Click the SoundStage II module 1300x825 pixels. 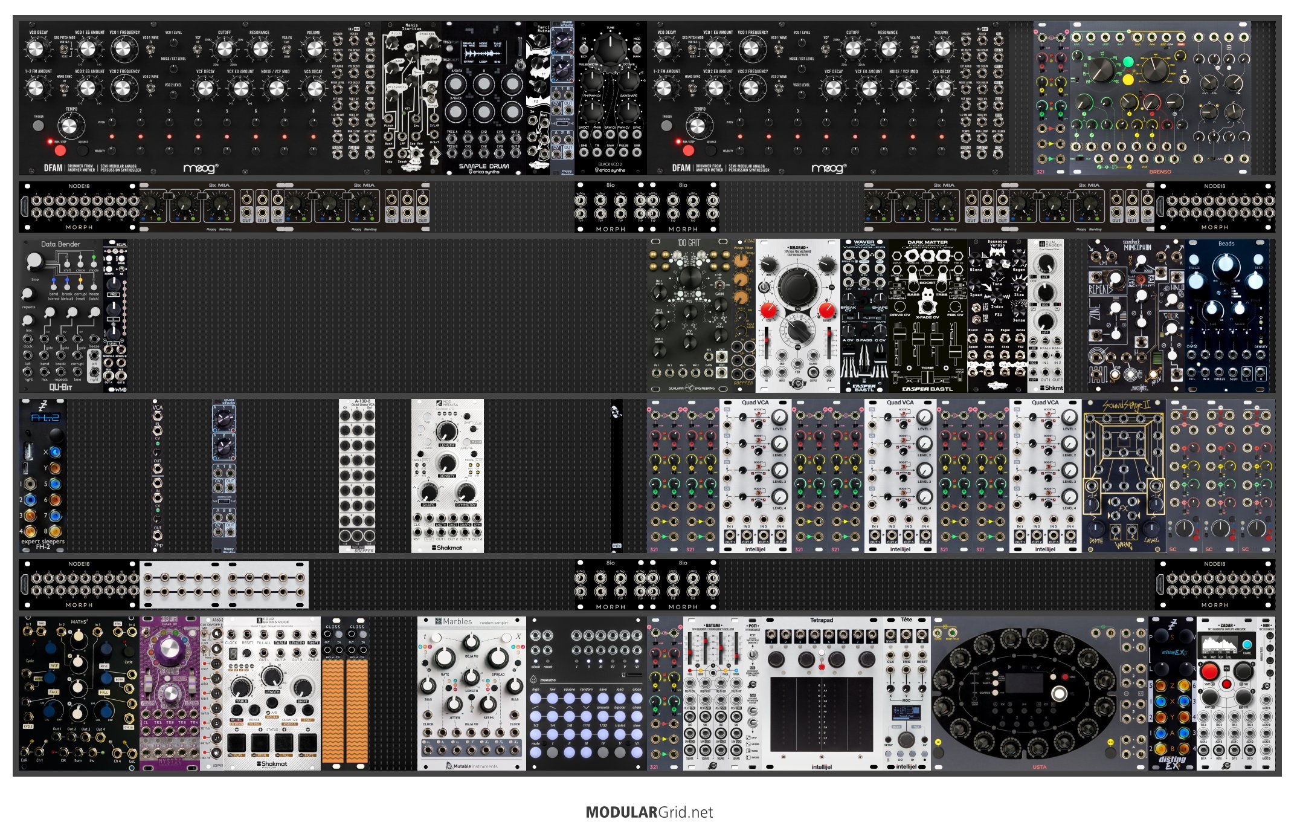1124,476
